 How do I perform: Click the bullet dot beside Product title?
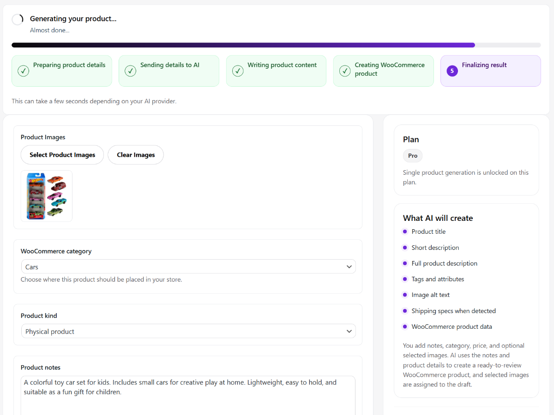[x=405, y=231]
